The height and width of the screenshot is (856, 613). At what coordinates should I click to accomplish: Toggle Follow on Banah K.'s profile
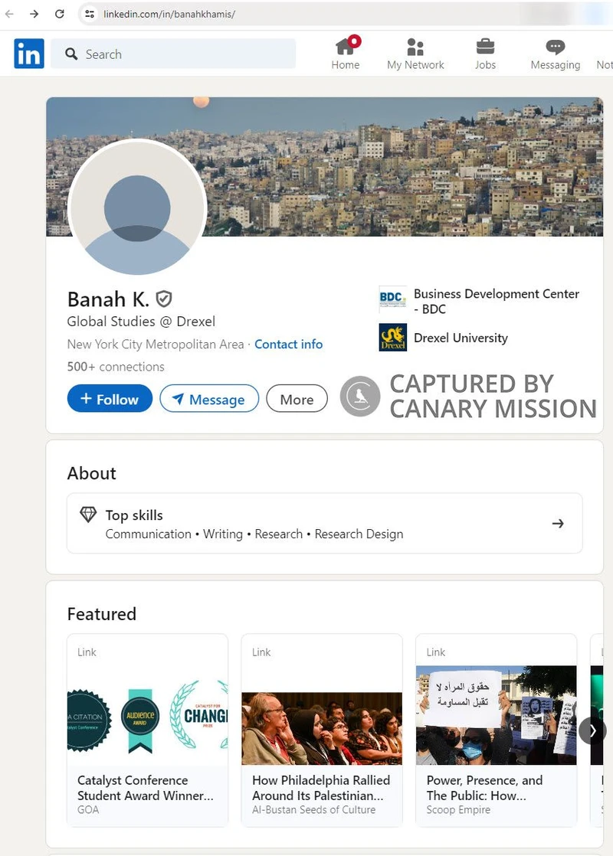pos(109,398)
